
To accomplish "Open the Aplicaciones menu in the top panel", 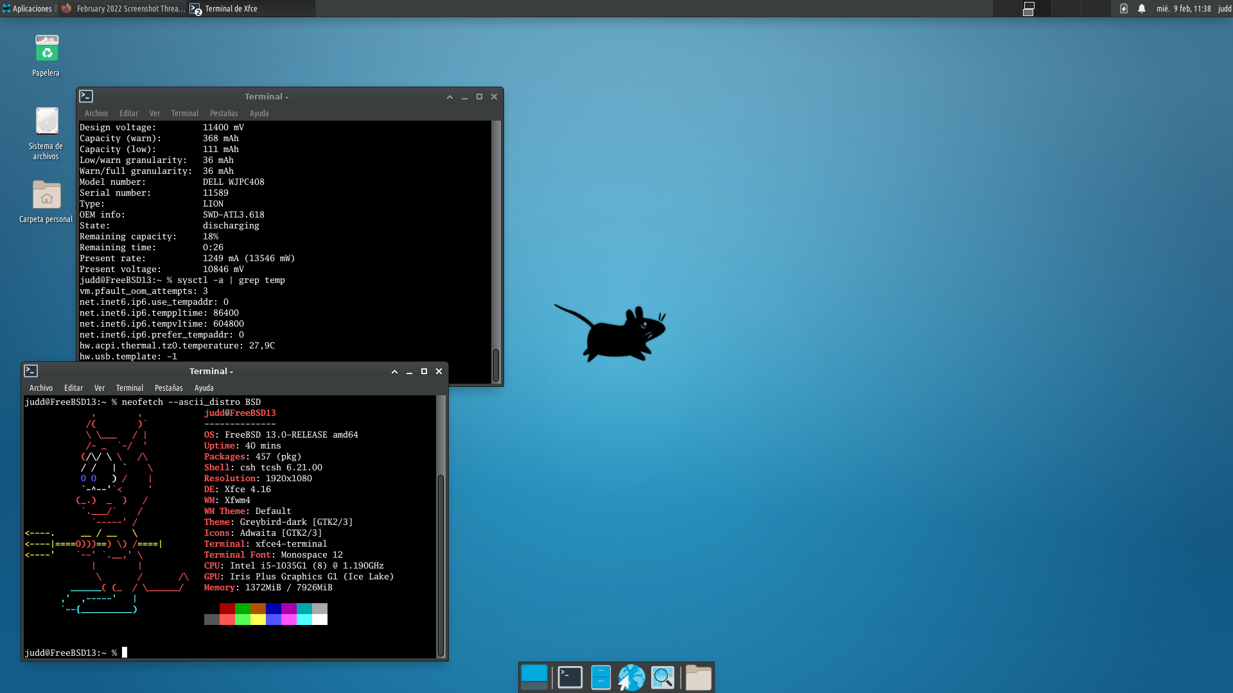I will point(29,8).
